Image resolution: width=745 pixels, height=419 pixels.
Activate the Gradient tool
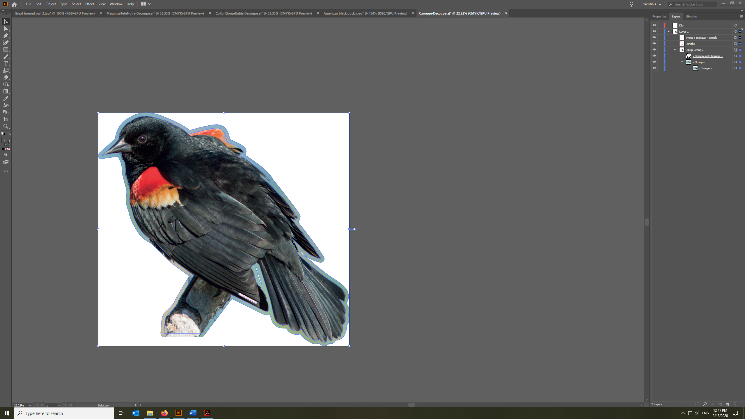[6, 91]
